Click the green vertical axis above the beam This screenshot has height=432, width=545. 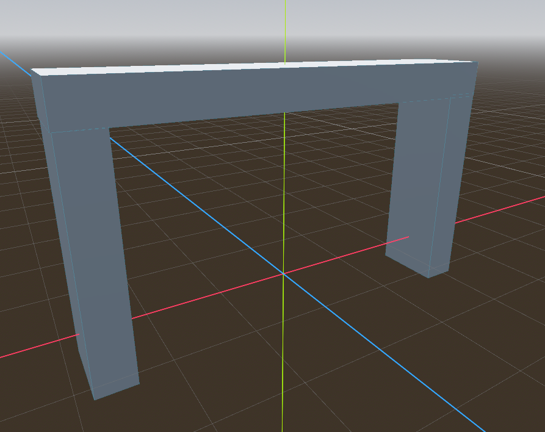point(285,31)
